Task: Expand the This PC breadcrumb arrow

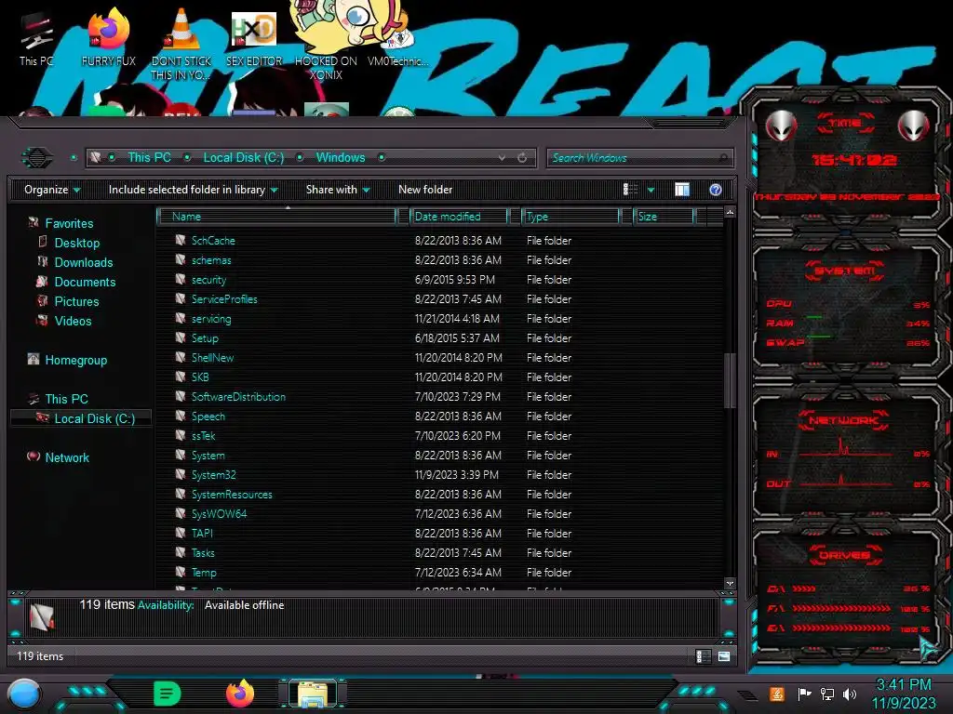Action: (187, 158)
